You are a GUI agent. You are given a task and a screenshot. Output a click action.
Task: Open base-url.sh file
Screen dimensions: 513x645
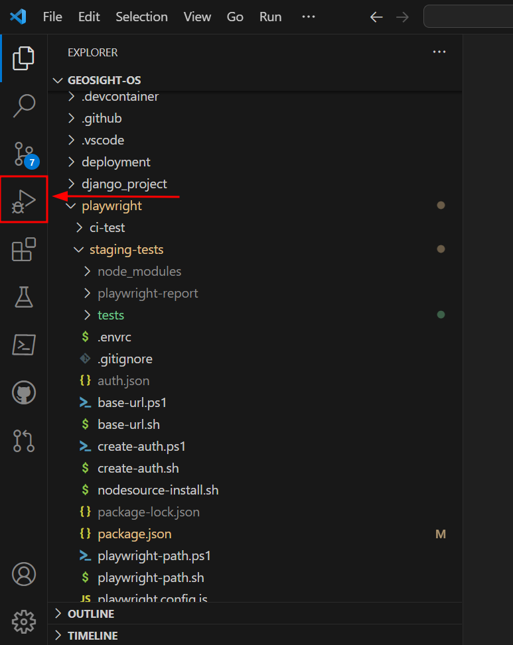(x=255, y=424)
